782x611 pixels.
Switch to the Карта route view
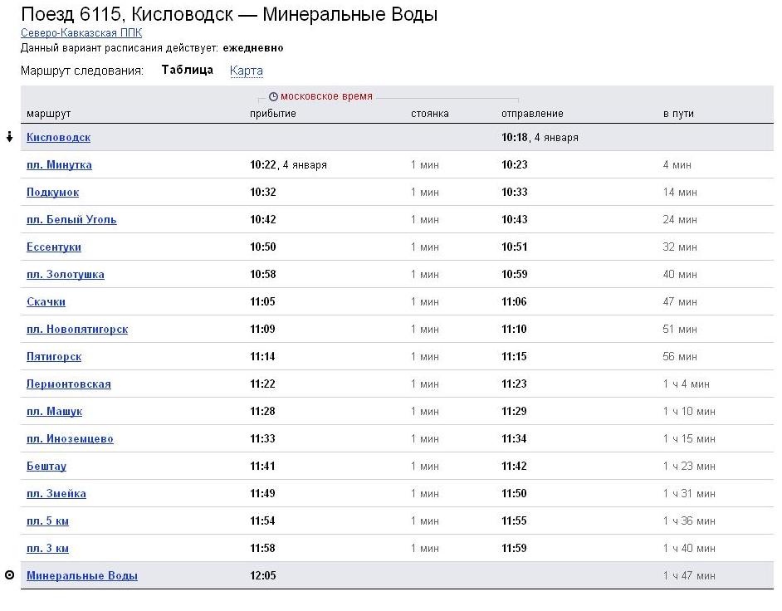click(x=247, y=71)
